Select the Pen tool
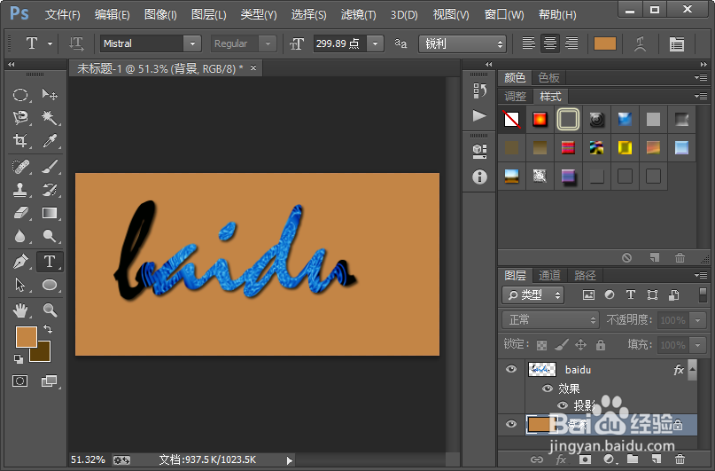 [x=20, y=262]
